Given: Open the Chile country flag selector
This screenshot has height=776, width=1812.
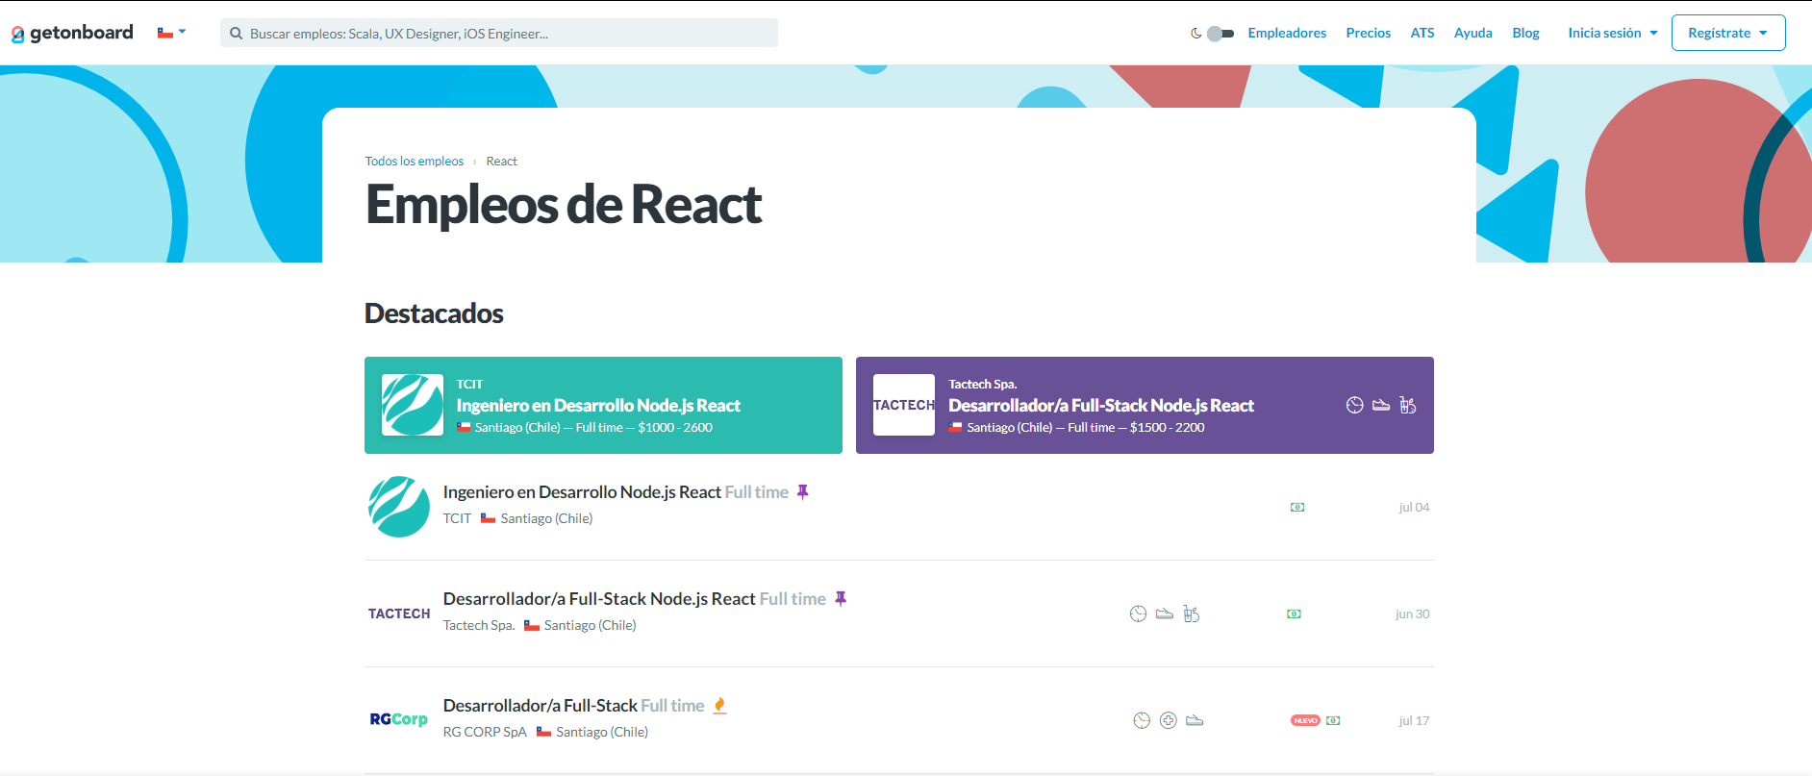Looking at the screenshot, I should 171,33.
